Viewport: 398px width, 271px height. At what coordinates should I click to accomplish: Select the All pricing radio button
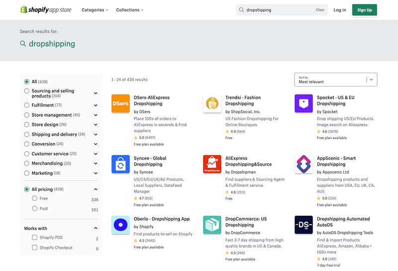(x=27, y=189)
